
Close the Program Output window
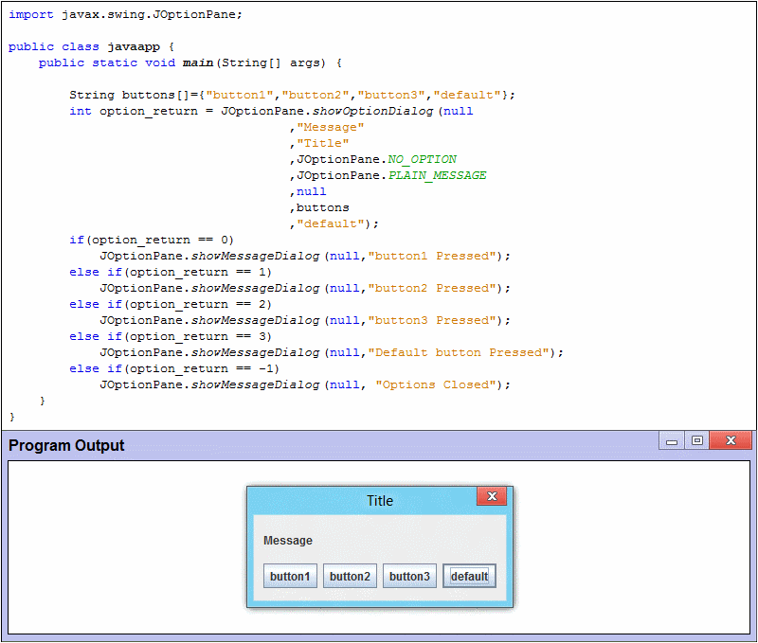(x=730, y=439)
